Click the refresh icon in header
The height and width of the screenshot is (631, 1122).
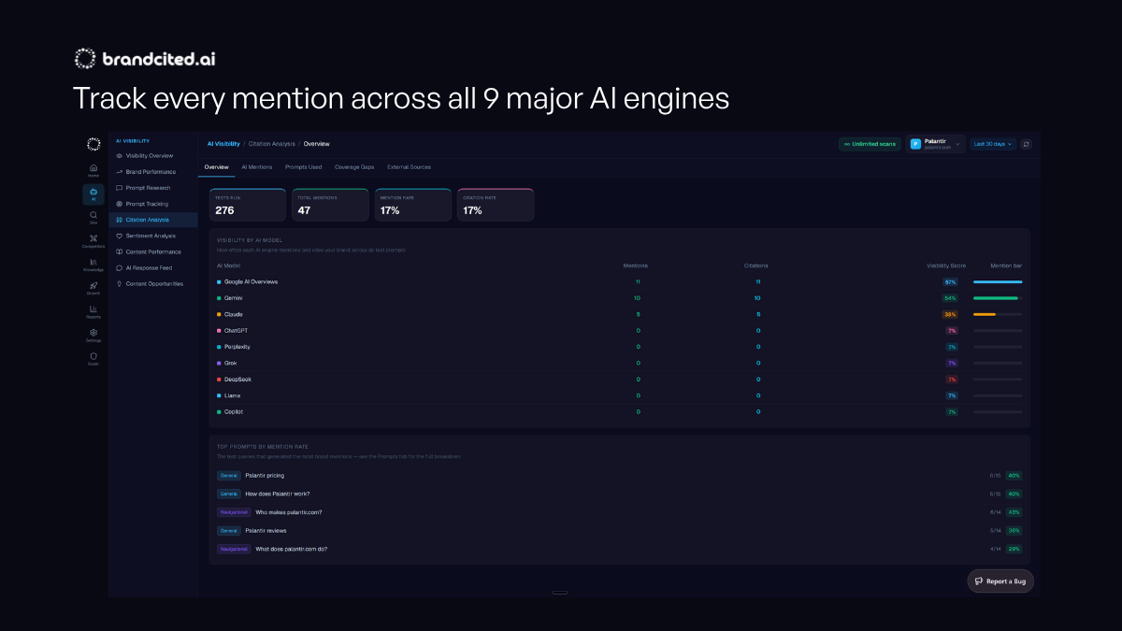click(1026, 144)
